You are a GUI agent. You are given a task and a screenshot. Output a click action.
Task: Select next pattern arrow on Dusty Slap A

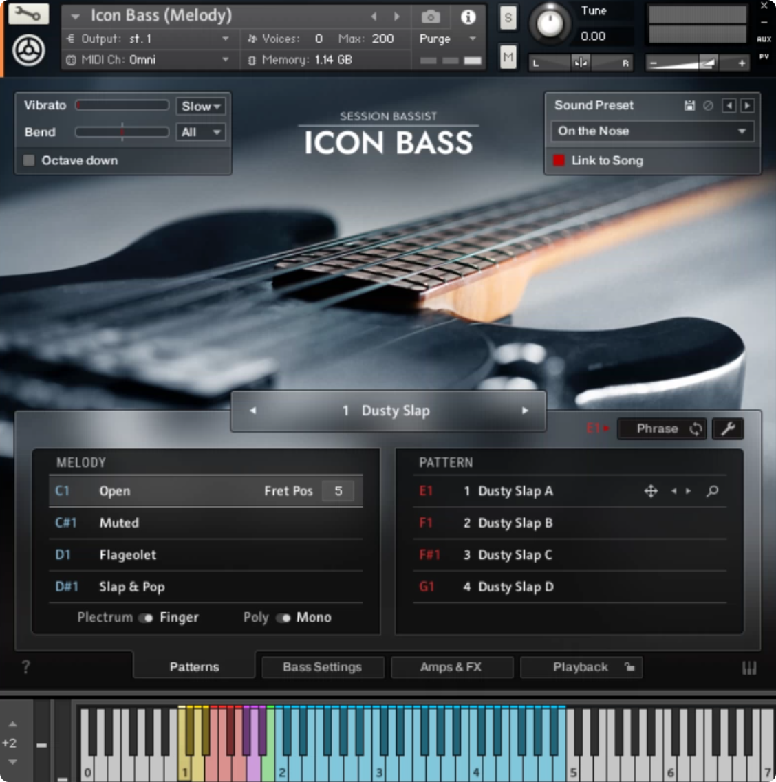coord(688,491)
